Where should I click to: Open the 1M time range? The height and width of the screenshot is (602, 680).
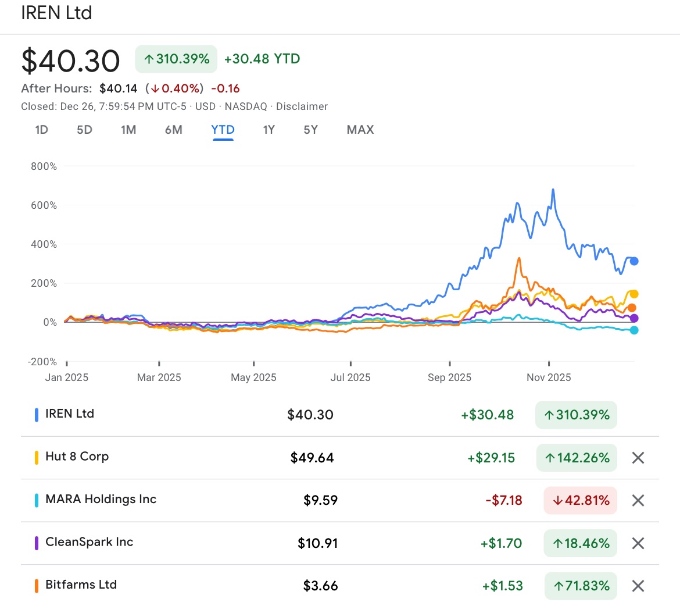(x=128, y=130)
